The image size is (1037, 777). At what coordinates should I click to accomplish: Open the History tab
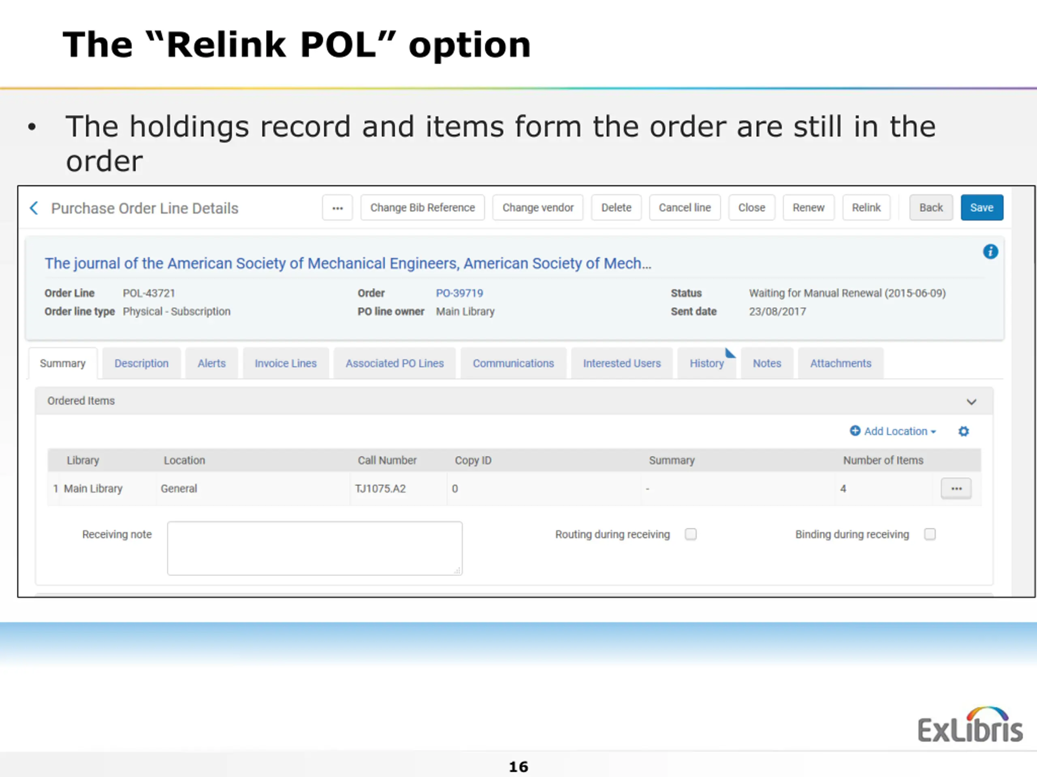(706, 363)
